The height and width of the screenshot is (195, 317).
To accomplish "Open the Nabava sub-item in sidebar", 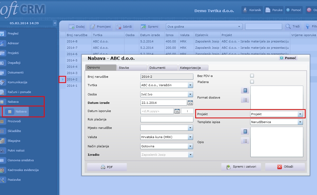I will [x=17, y=111].
